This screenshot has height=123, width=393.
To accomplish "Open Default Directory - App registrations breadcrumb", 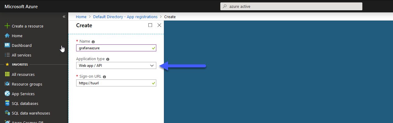I will 125,17.
